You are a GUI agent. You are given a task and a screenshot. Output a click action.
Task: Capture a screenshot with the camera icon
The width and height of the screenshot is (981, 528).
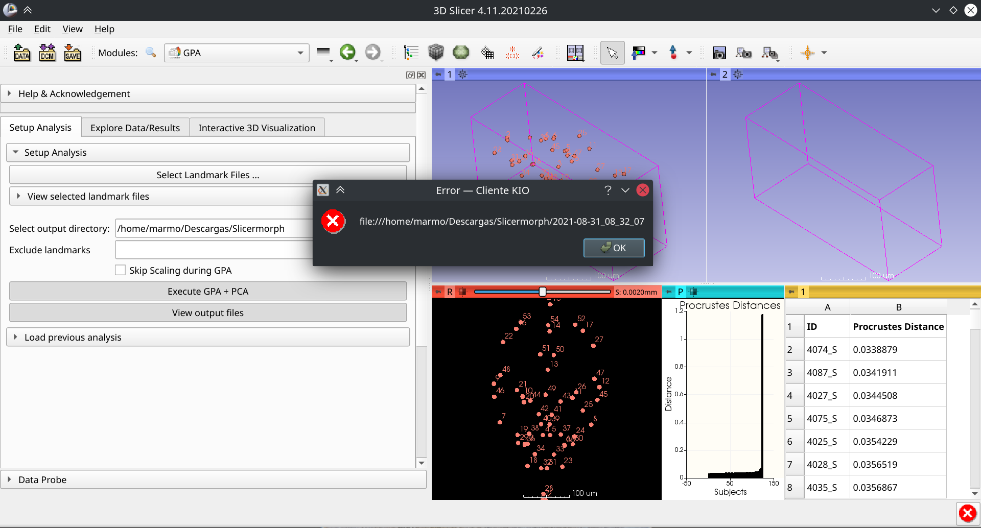(x=720, y=53)
